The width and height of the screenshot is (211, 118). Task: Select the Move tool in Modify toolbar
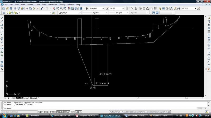209,35
